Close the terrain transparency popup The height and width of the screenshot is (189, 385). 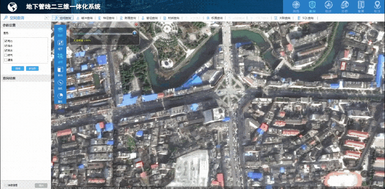point(136,25)
